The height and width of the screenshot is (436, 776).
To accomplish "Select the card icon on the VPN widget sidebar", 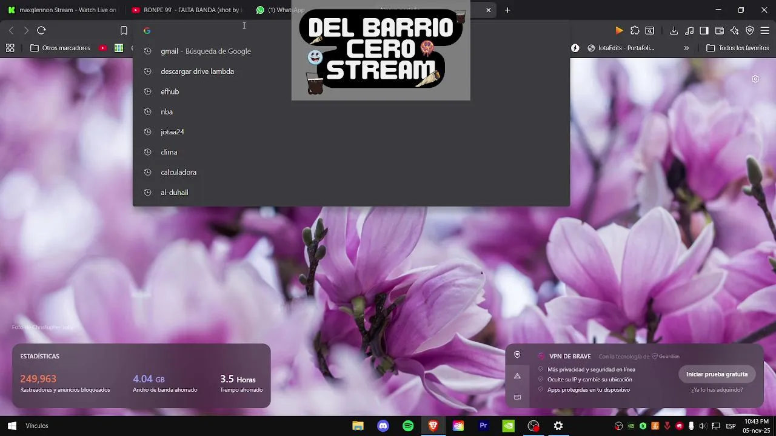I will pyautogui.click(x=517, y=397).
